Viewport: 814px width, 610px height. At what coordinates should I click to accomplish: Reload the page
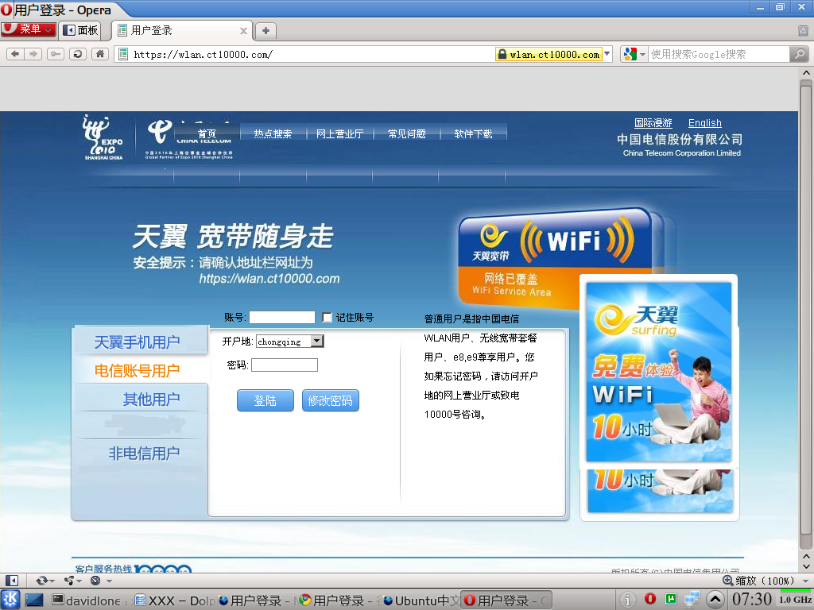pyautogui.click(x=78, y=54)
